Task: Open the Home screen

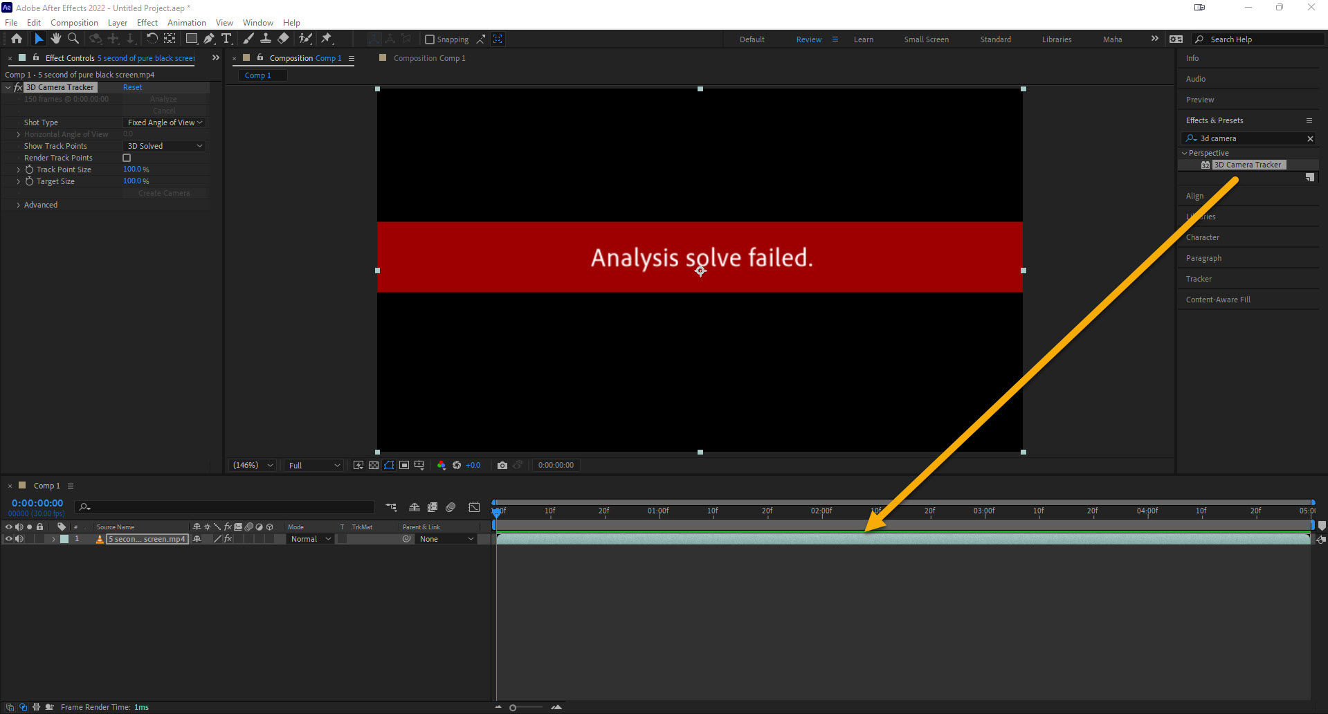Action: pyautogui.click(x=16, y=39)
